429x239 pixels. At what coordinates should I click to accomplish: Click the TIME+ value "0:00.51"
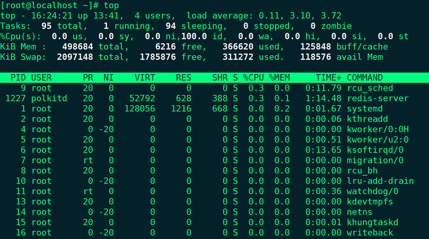323,140
